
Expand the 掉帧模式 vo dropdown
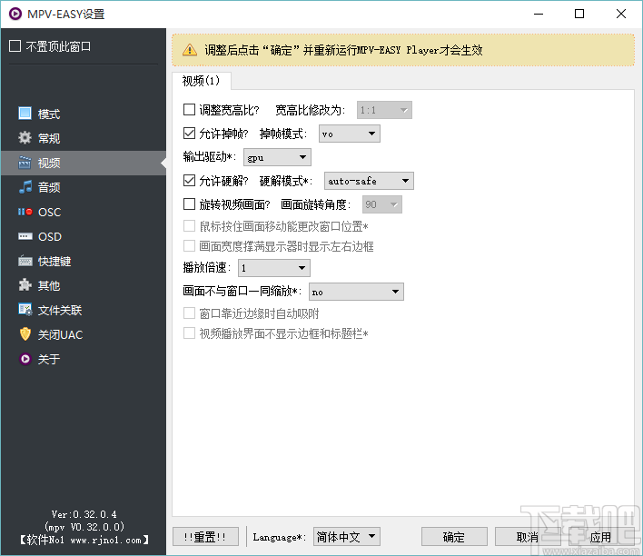point(349,134)
